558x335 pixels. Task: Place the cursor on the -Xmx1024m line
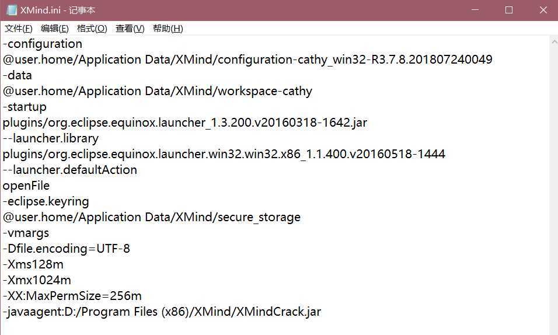click(37, 280)
